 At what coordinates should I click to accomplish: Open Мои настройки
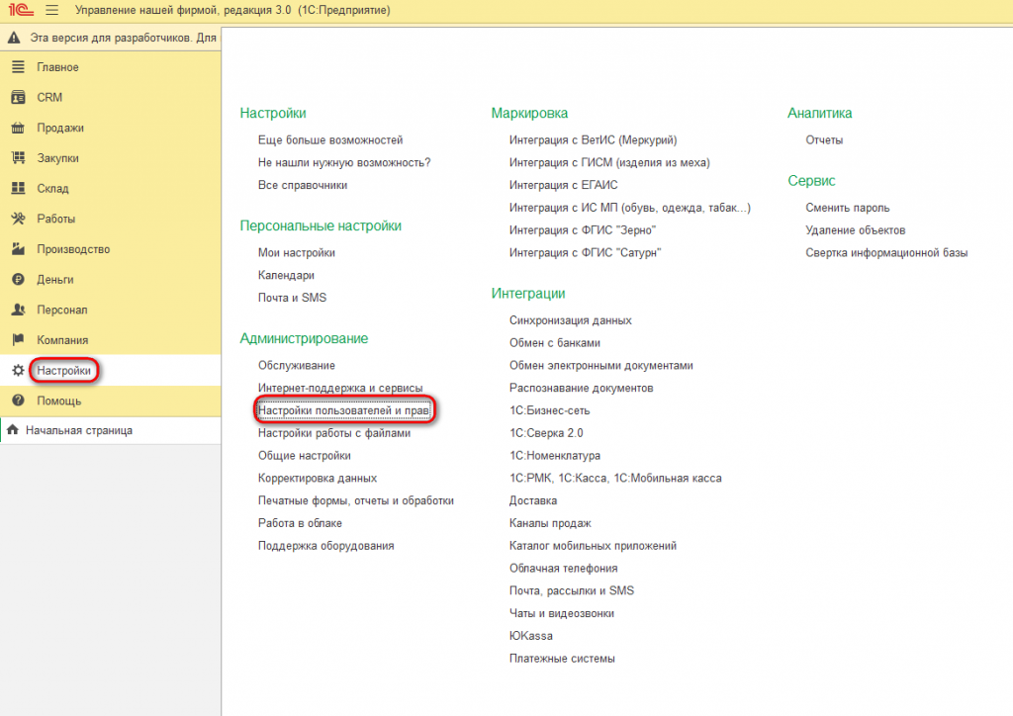tap(297, 253)
